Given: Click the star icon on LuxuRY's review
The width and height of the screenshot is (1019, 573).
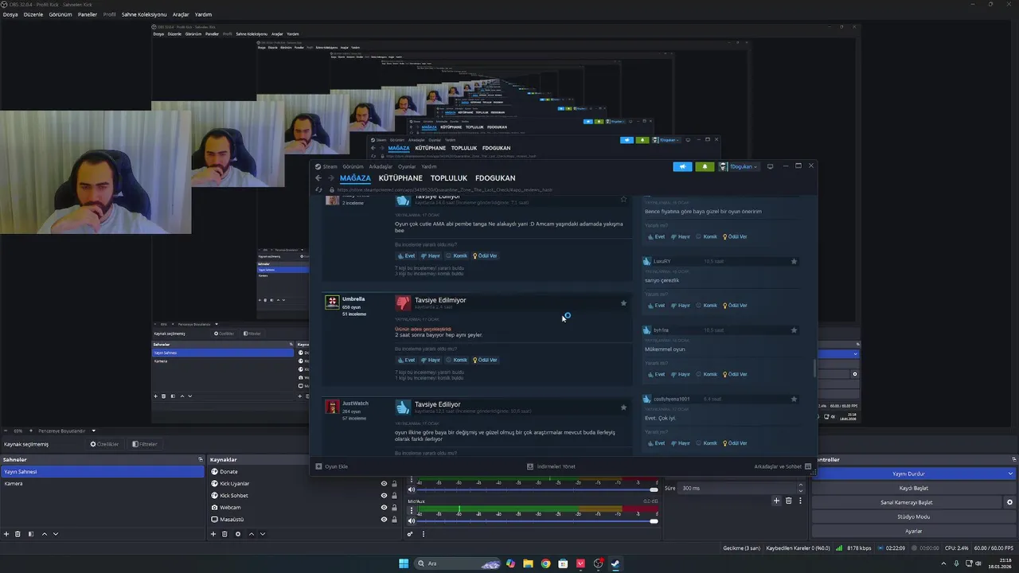Looking at the screenshot, I should pyautogui.click(x=794, y=262).
